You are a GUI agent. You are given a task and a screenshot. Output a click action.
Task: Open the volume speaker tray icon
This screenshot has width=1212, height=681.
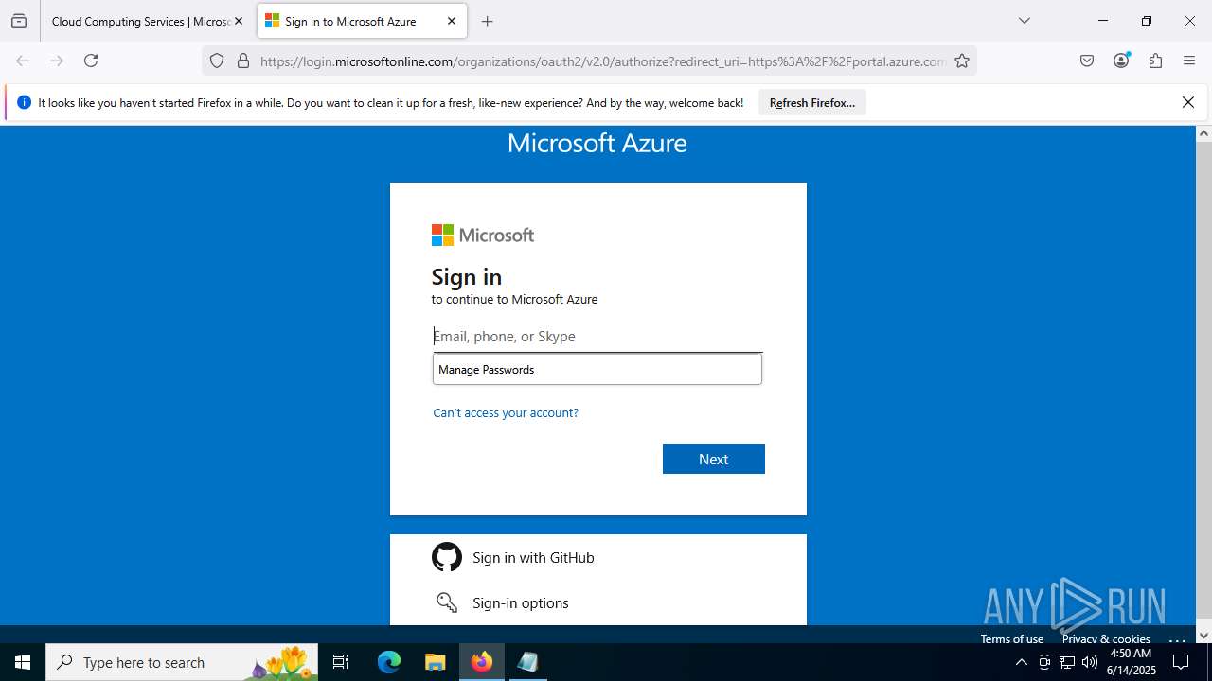point(1090,662)
